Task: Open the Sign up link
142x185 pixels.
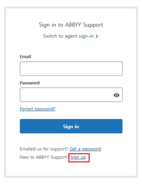Action: (78, 157)
